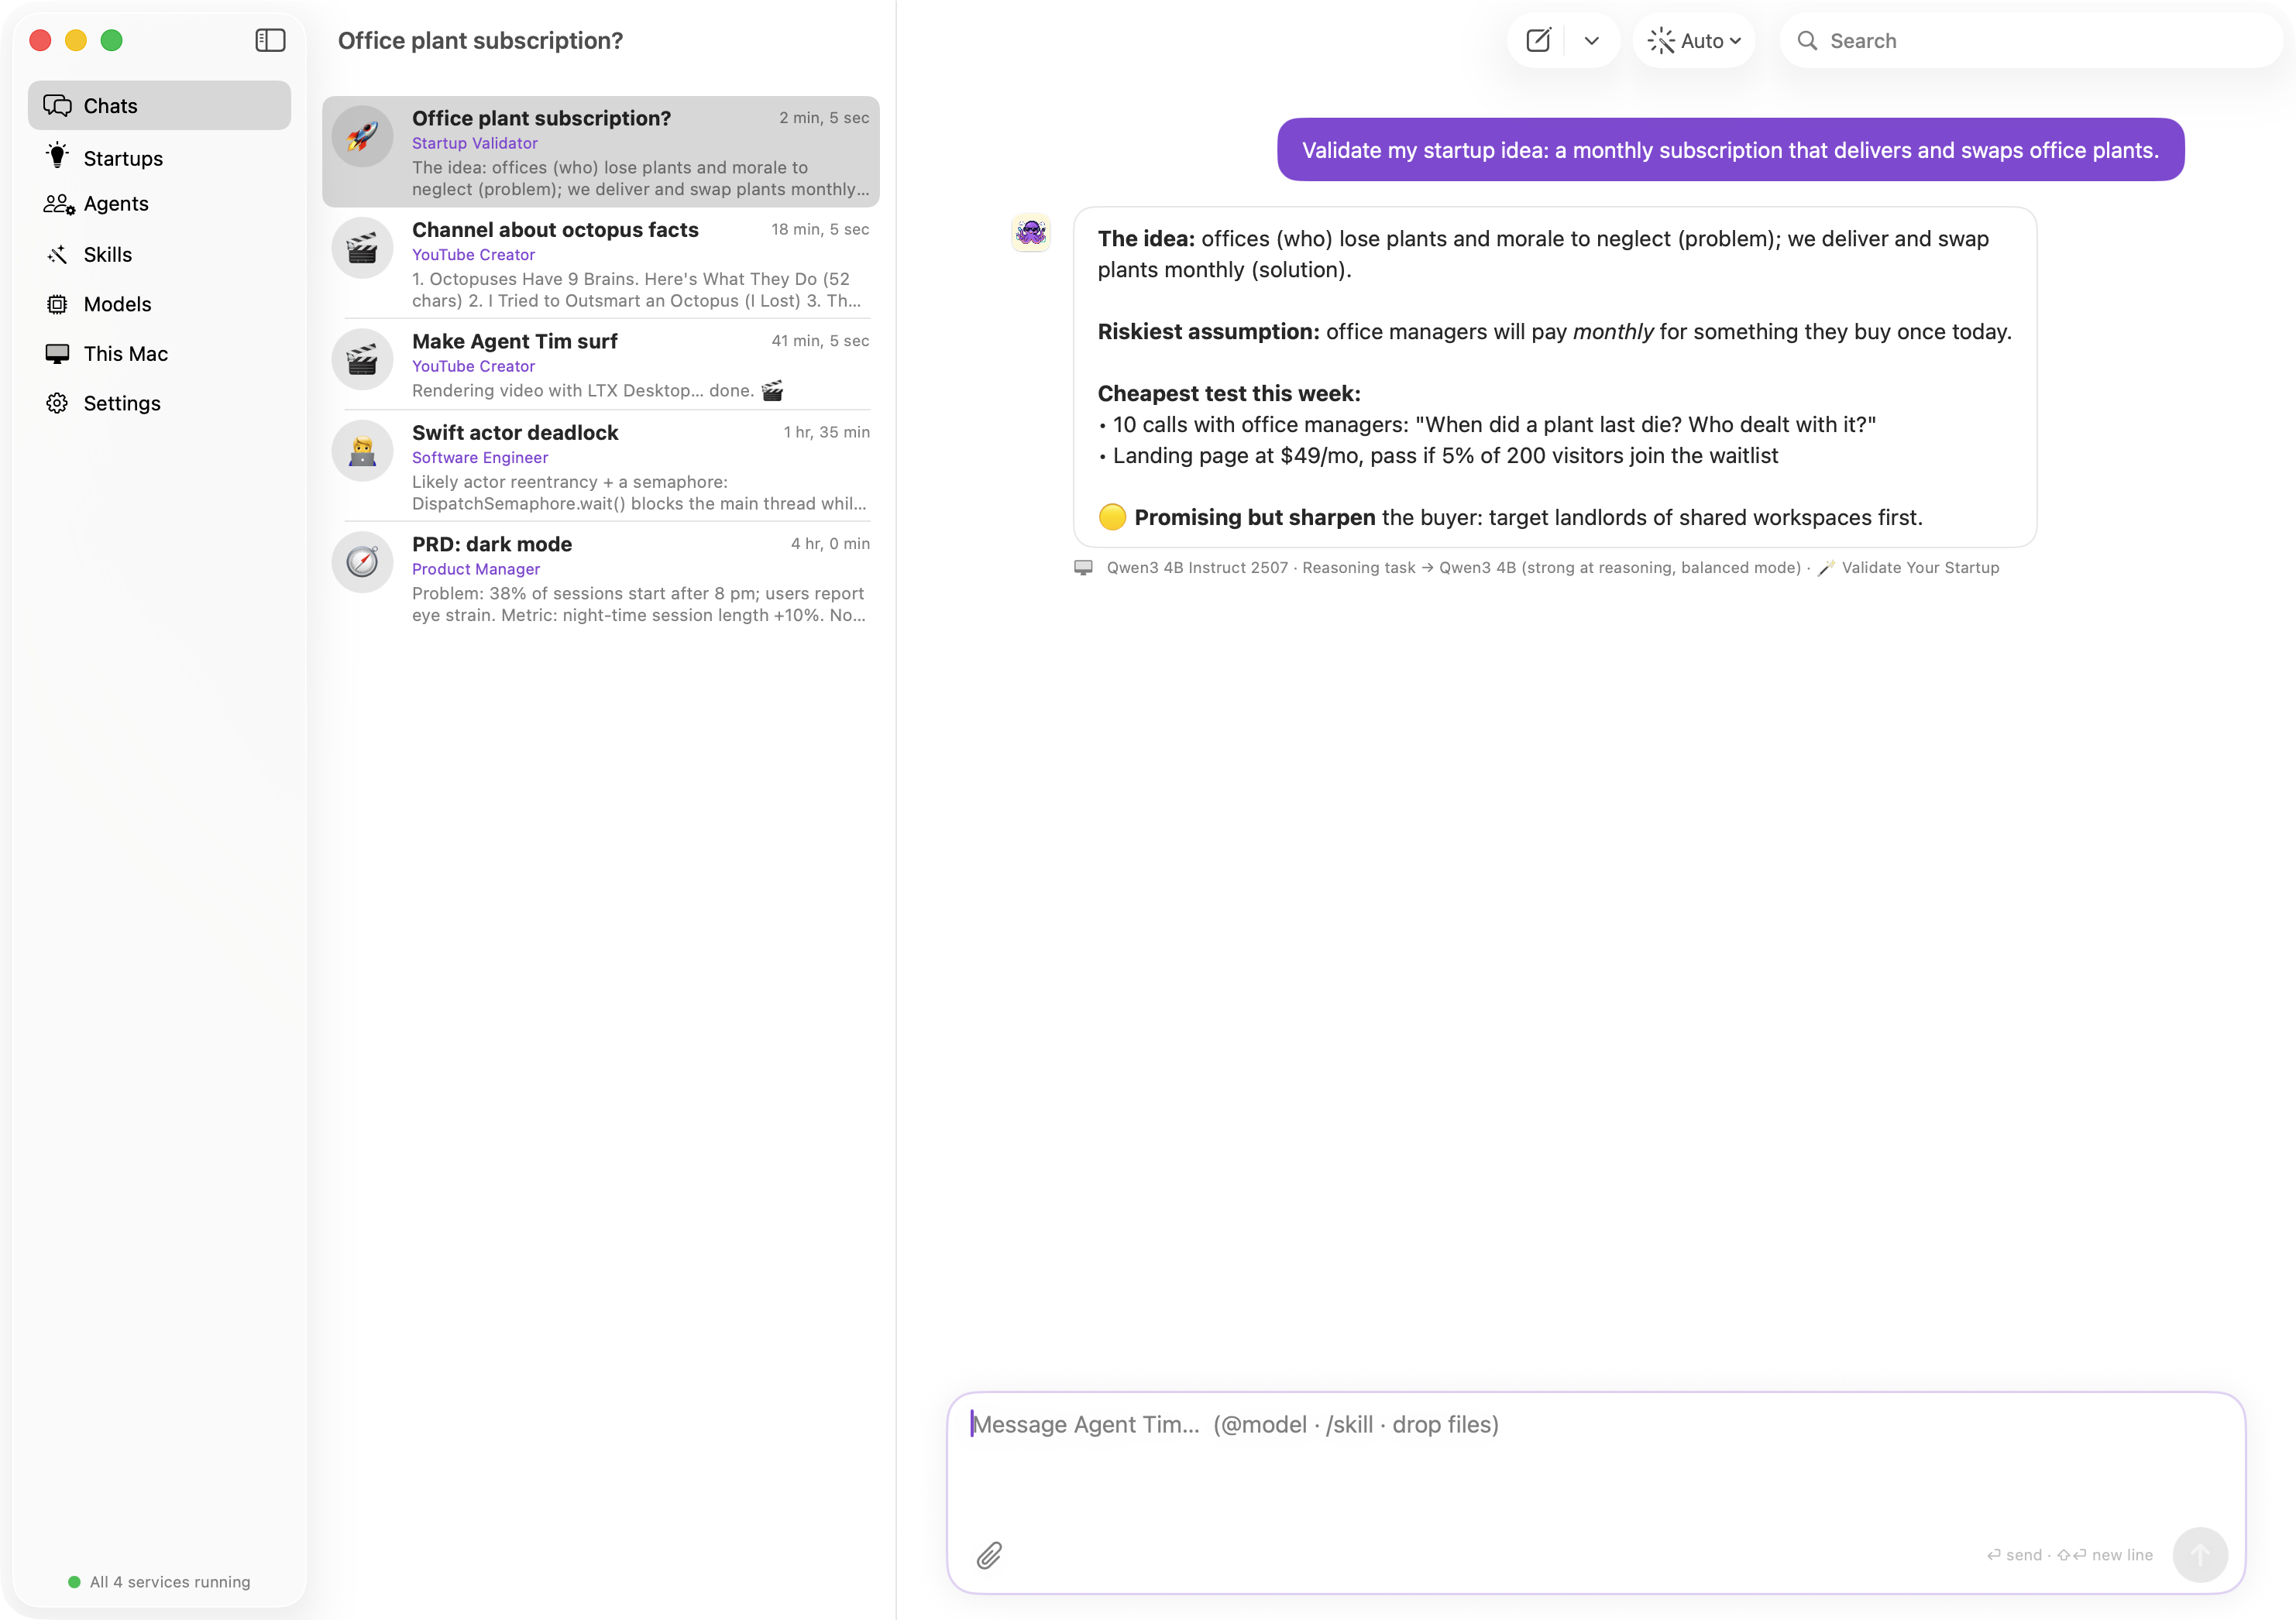Open the Auto model routing dropdown

pos(1694,41)
